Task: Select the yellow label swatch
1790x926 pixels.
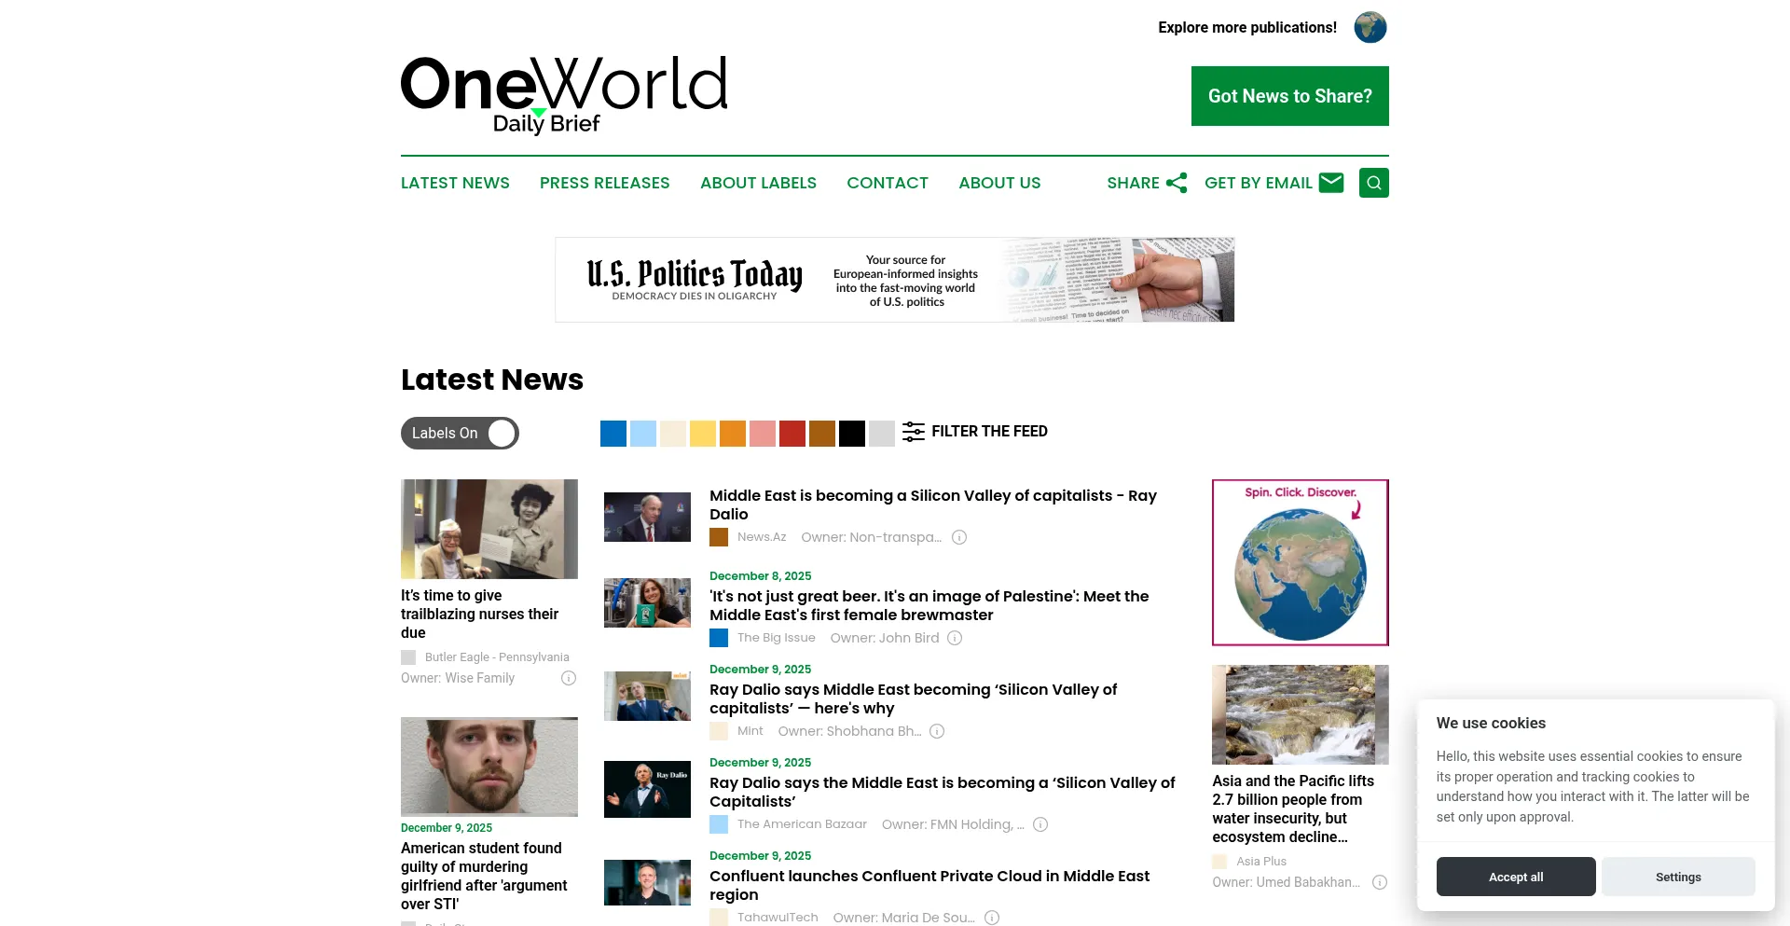Action: click(703, 434)
